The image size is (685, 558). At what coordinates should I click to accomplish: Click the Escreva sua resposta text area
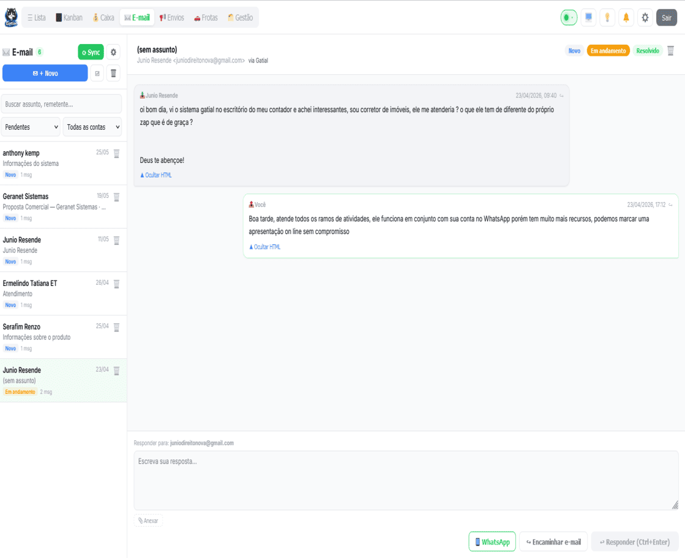point(406,480)
